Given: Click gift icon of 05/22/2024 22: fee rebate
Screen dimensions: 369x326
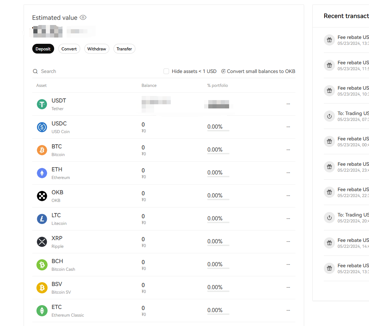Looking at the screenshot, I should pyautogui.click(x=329, y=192).
